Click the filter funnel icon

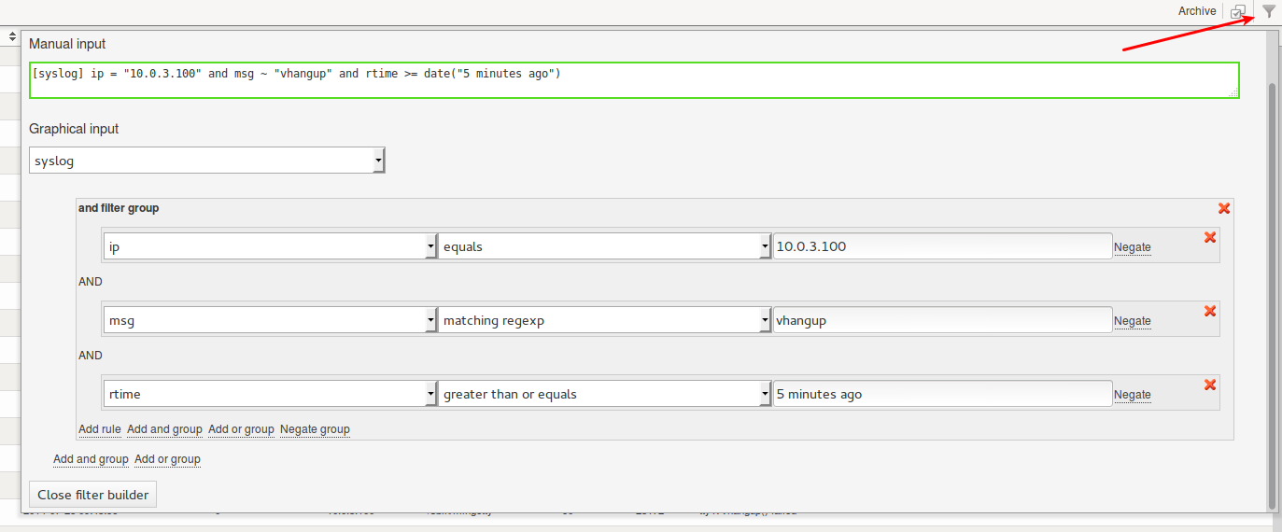tap(1268, 11)
